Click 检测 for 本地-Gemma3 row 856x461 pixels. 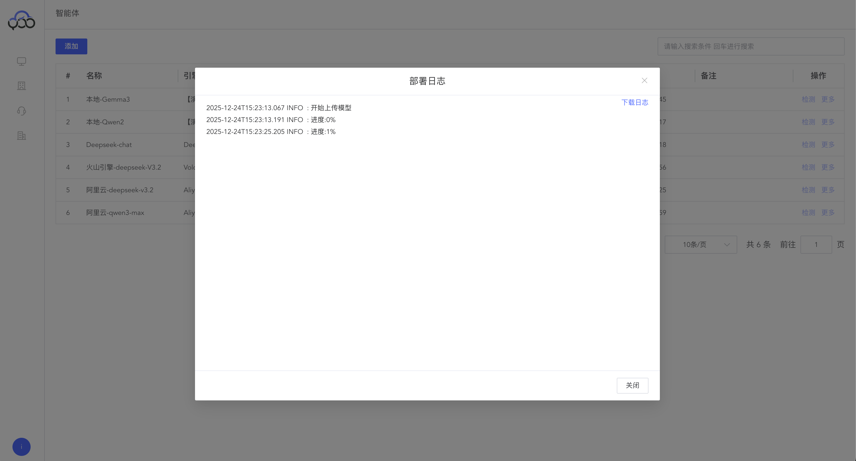[x=808, y=99]
